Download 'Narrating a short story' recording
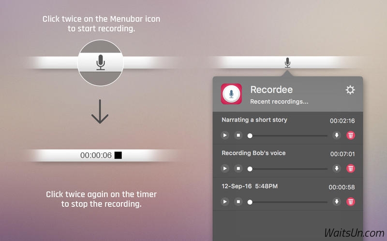 click(x=337, y=135)
